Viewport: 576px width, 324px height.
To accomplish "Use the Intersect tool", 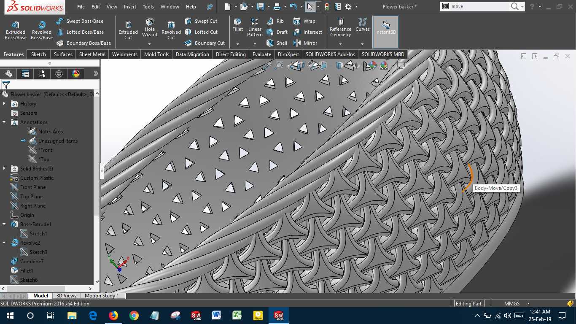I will (307, 32).
